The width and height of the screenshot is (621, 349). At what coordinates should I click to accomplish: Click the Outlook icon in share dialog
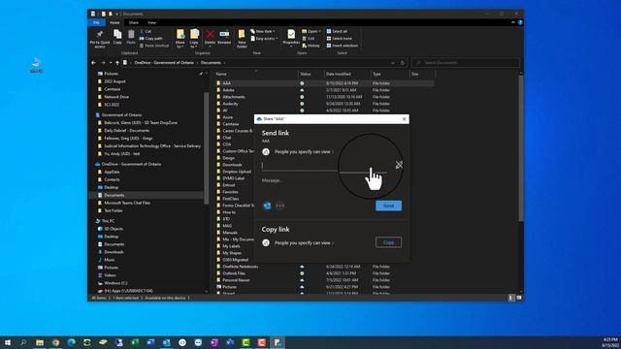tap(268, 206)
